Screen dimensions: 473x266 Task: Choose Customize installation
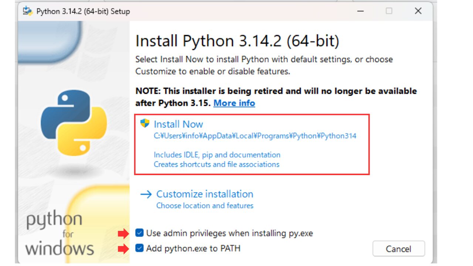pos(205,194)
